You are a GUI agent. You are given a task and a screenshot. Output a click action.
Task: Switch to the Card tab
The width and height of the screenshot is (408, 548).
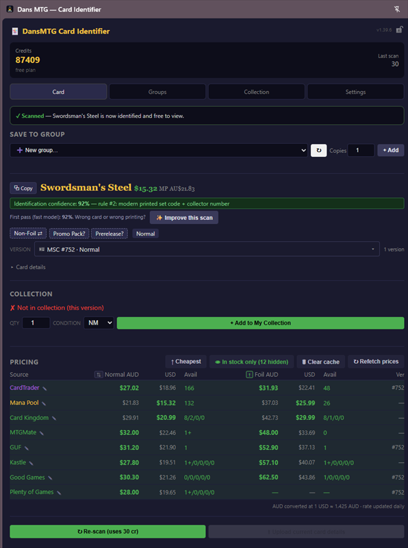[x=58, y=92]
